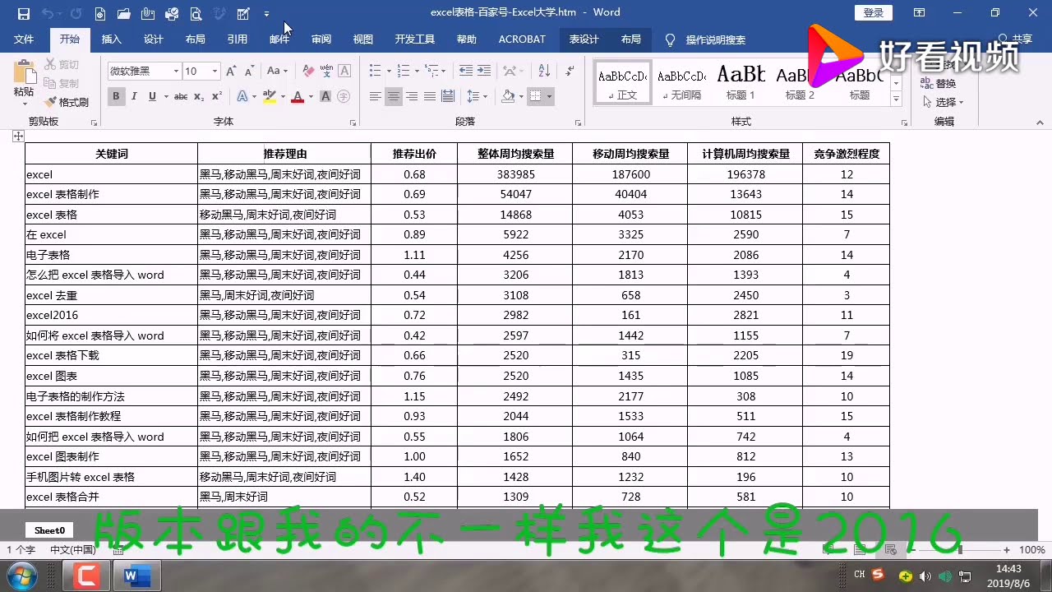Screen dimensions: 1052x592
Task: Click the Sheet0 tab label
Action: (49, 530)
